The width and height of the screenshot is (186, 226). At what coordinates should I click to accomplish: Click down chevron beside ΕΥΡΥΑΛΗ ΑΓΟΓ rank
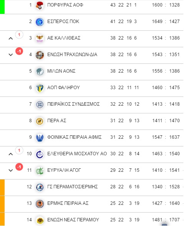coord(11,171)
